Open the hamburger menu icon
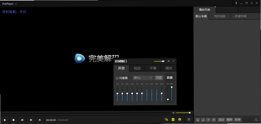Image resolution: width=261 pixels, height=124 pixels. pos(189,119)
